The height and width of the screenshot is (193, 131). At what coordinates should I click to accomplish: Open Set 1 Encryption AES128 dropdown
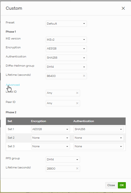51,129
